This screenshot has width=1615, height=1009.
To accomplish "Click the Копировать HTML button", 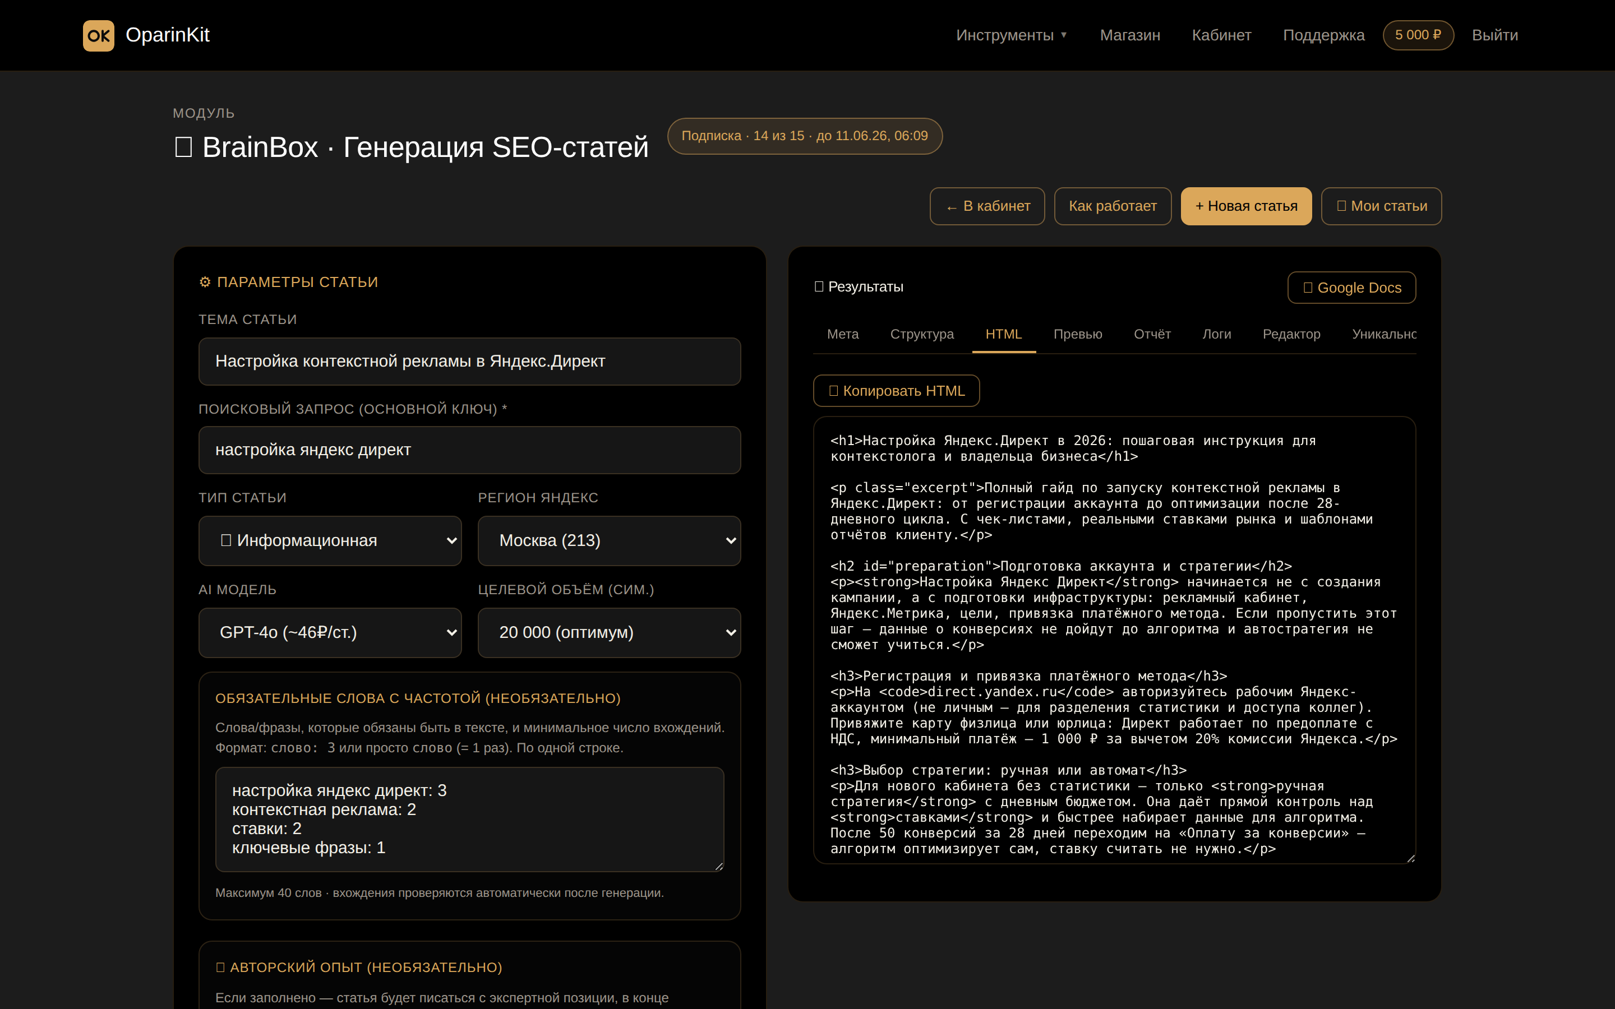I will (x=896, y=391).
